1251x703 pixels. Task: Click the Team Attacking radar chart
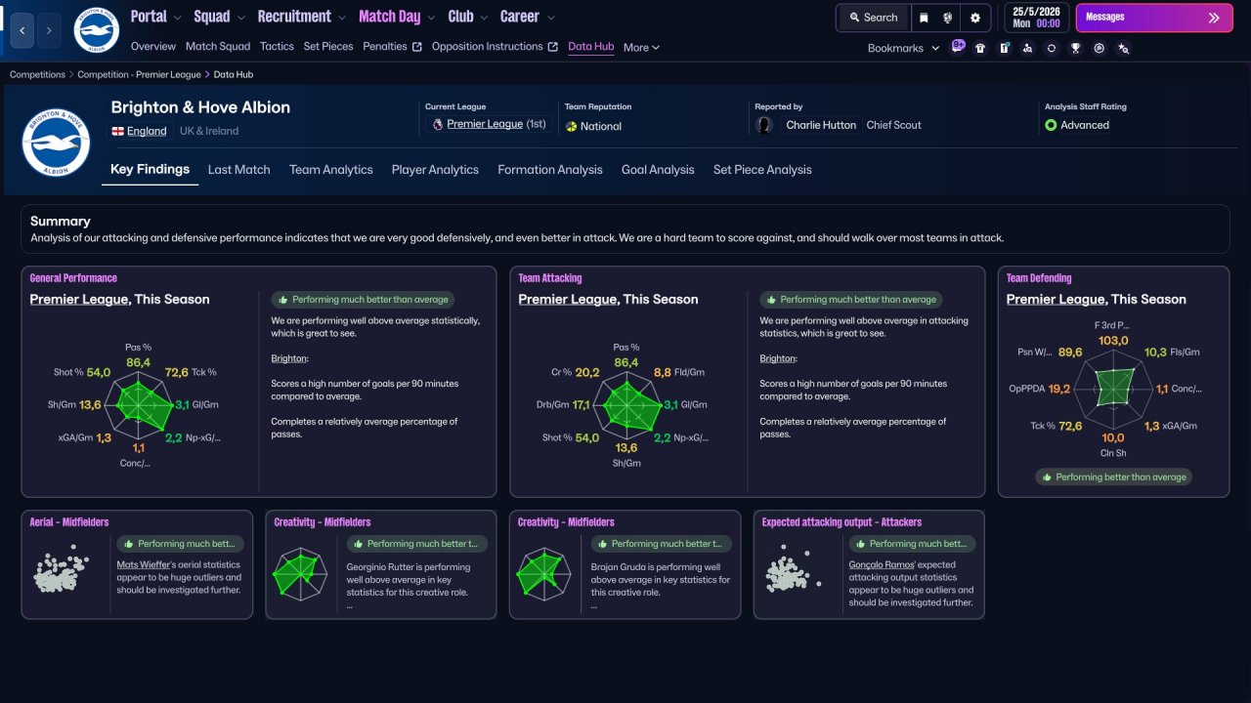click(x=625, y=403)
